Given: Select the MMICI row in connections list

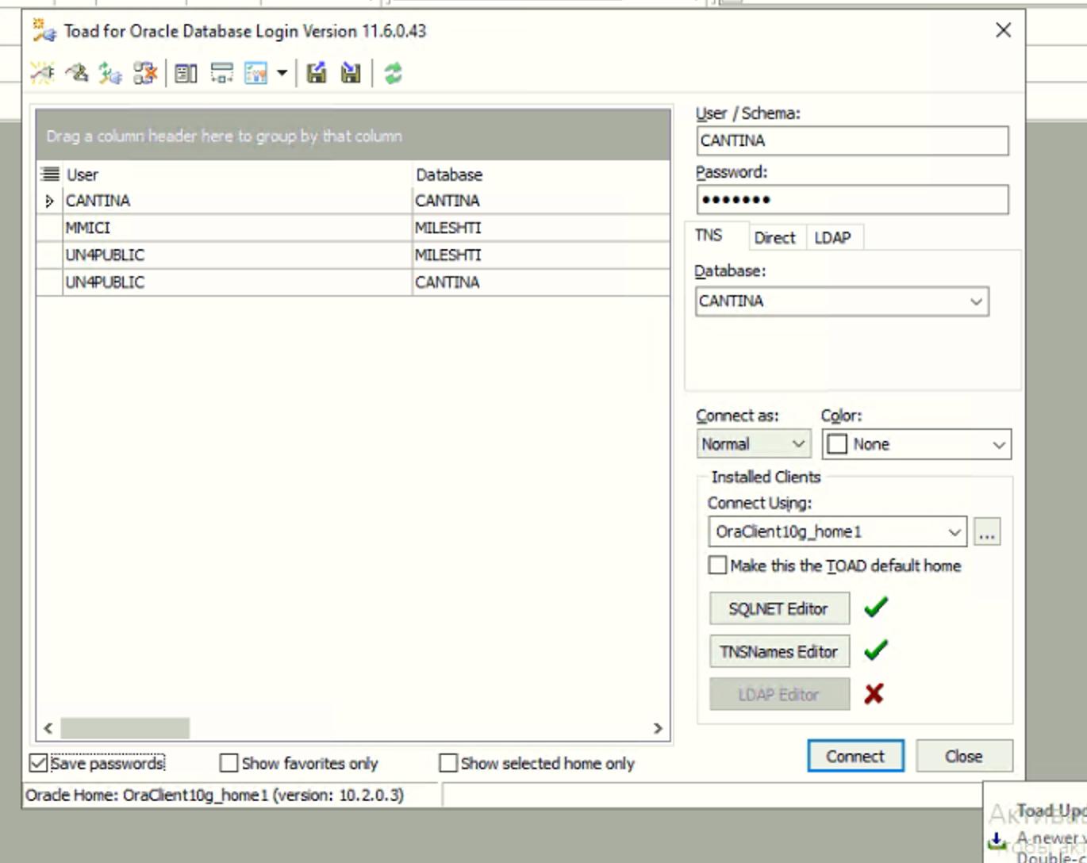Looking at the screenshot, I should coord(353,228).
